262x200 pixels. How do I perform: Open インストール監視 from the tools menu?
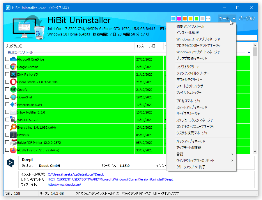201,33
